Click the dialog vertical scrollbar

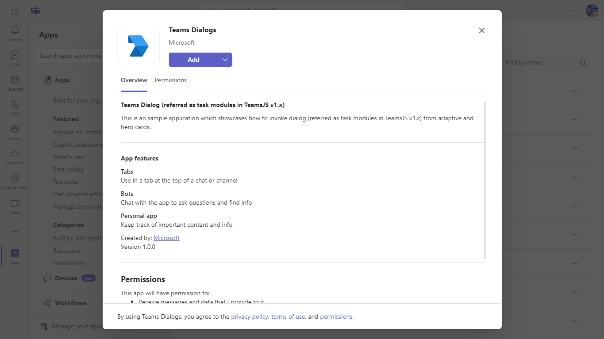click(485, 180)
